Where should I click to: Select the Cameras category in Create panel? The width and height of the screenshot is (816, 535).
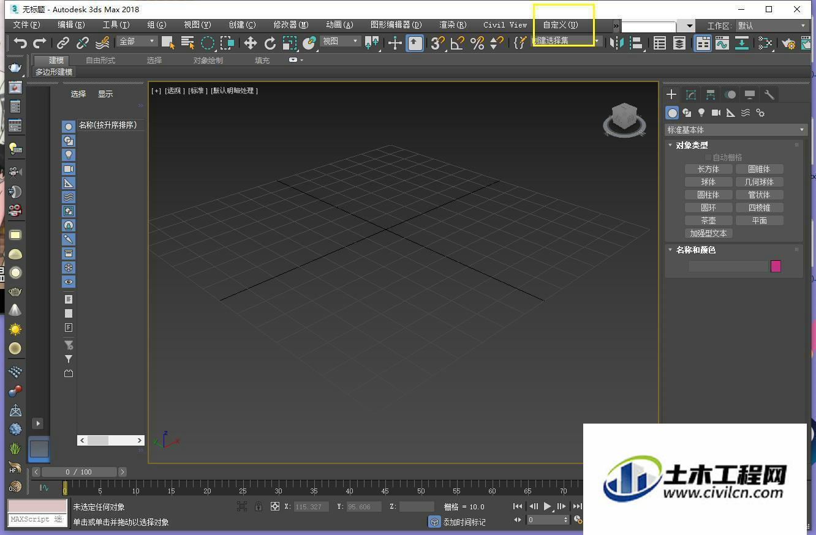click(716, 113)
